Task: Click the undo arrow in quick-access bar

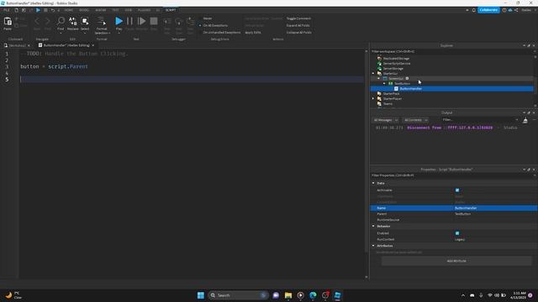Action: [53, 10]
